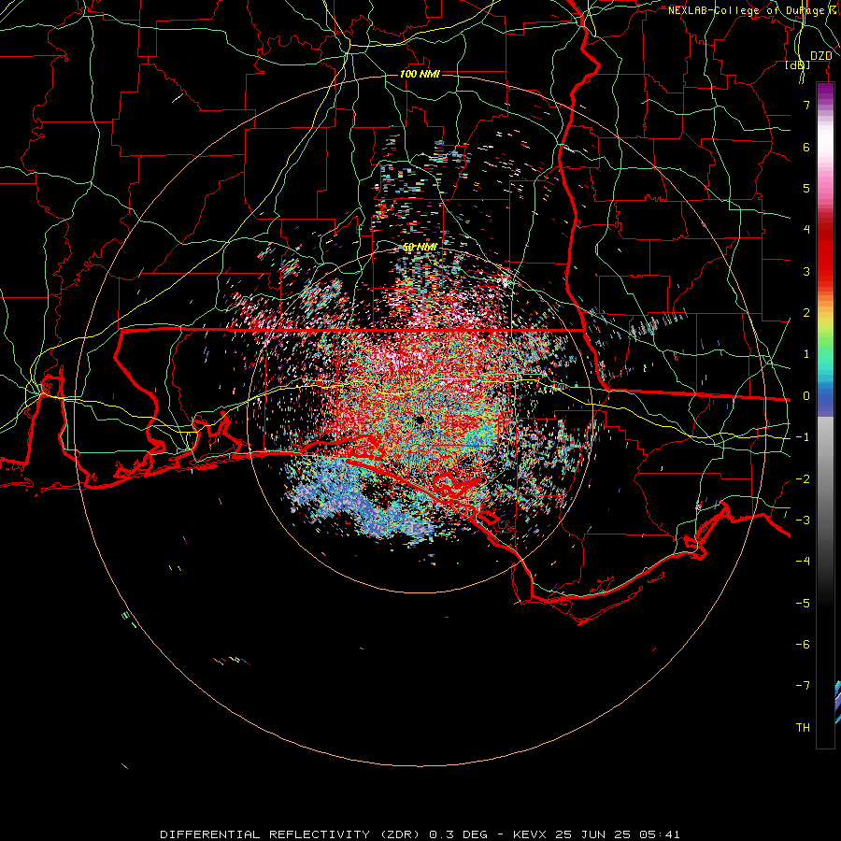
Task: Click the "100 NMI" range ring label
Action: (x=420, y=74)
